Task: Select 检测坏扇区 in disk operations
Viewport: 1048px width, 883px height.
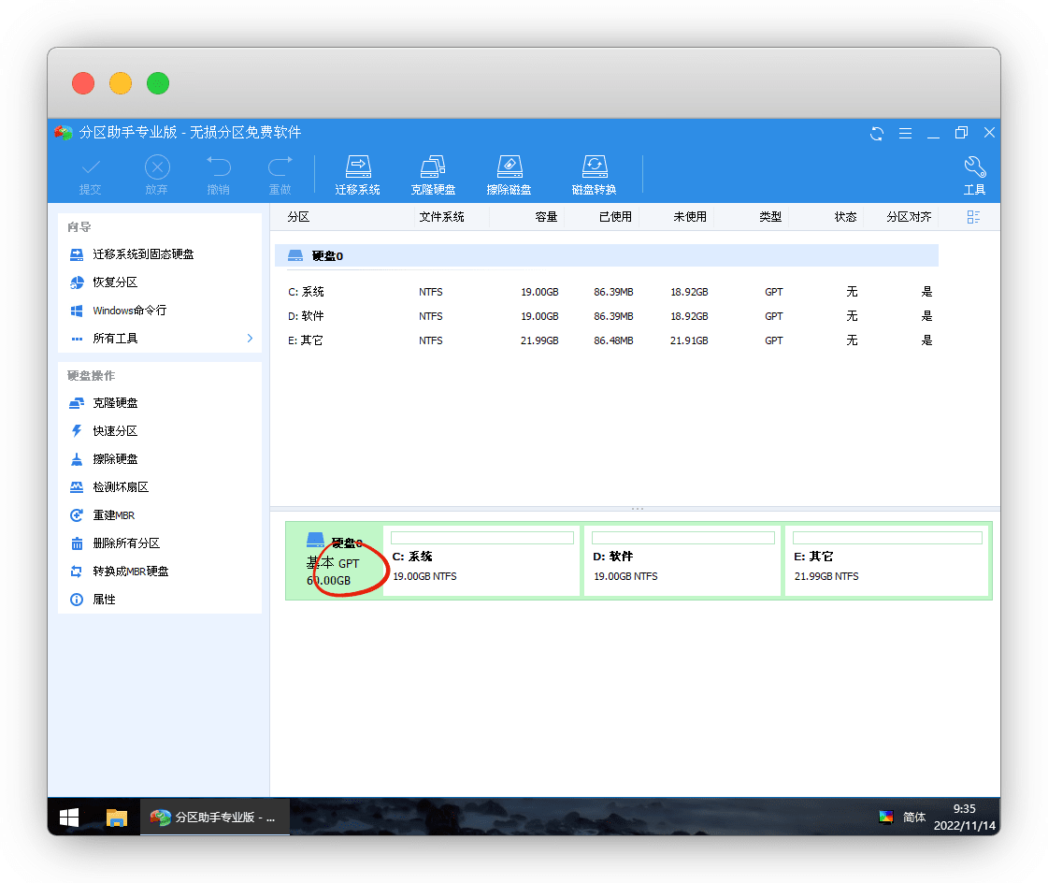Action: [x=120, y=487]
